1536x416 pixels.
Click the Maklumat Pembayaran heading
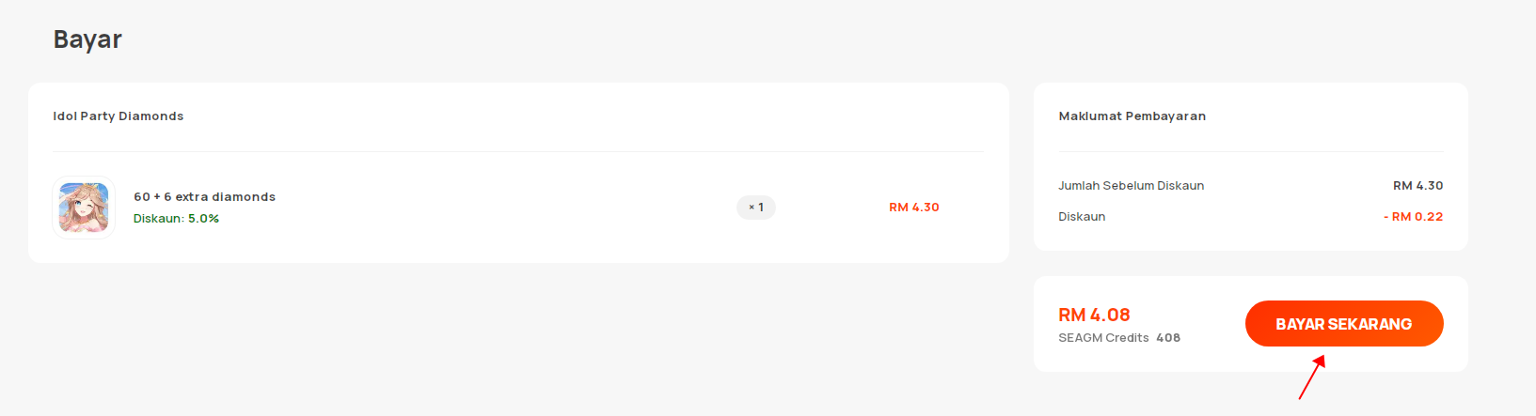1132,116
